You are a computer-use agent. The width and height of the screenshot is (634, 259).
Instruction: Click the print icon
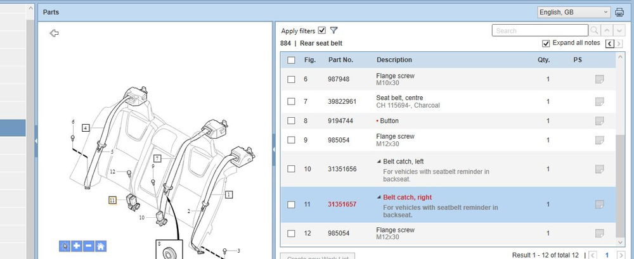point(619,12)
